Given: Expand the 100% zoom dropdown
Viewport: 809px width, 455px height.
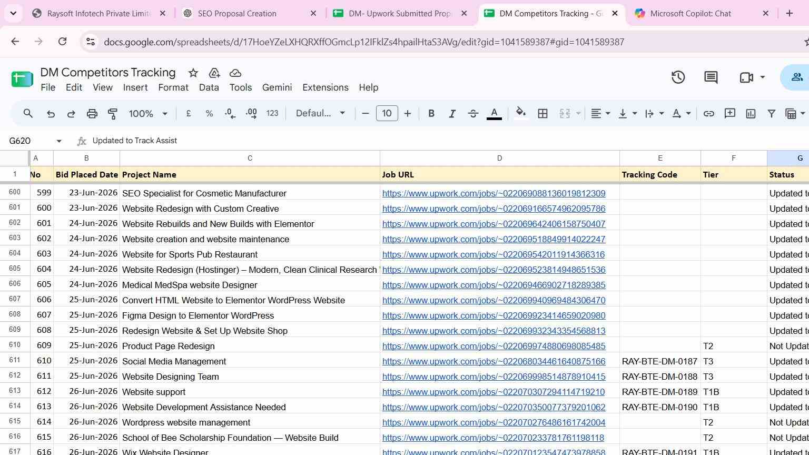Looking at the screenshot, I should pos(149,114).
